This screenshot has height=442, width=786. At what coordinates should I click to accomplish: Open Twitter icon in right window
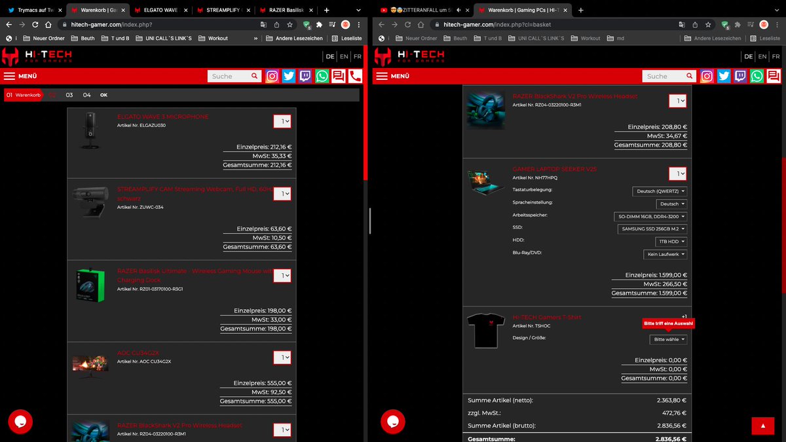pyautogui.click(x=724, y=76)
